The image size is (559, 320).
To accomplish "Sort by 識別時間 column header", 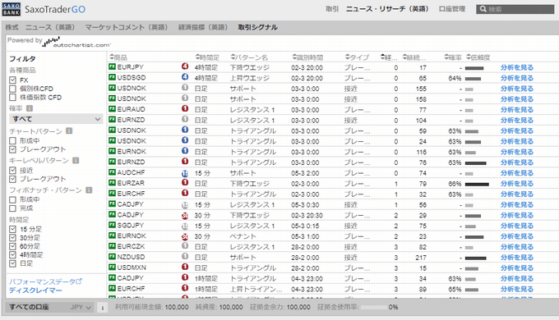I will [x=307, y=57].
